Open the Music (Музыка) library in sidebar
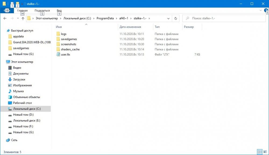The image size is (269, 155). pos(18,91)
